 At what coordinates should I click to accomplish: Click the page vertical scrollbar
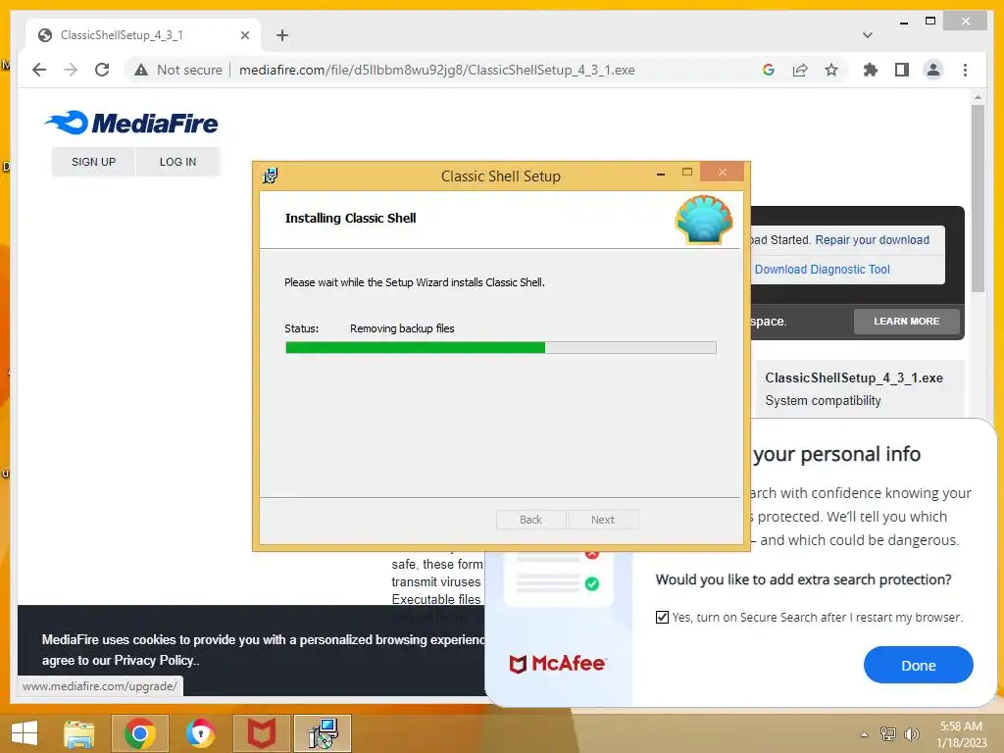click(978, 198)
